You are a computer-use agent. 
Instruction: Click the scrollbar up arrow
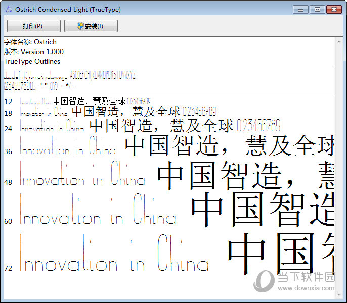click(339, 41)
